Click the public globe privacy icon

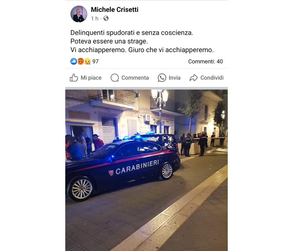pos(106,18)
